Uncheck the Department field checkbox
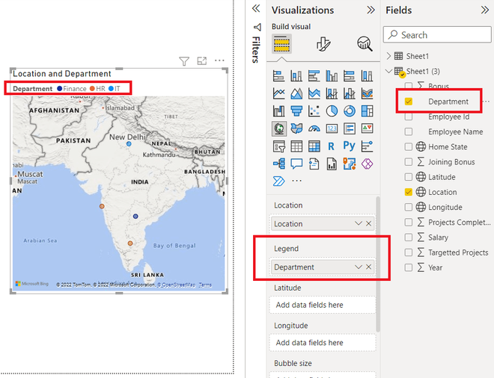Image resolution: width=494 pixels, height=378 pixels. click(409, 102)
